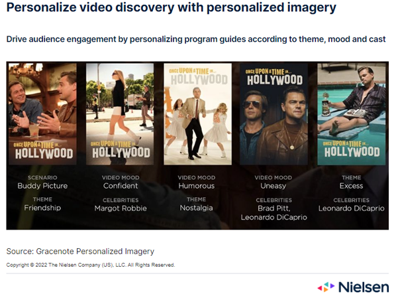Click the 'Margot Robbie' text
This screenshot has height=296, width=394.
click(121, 208)
